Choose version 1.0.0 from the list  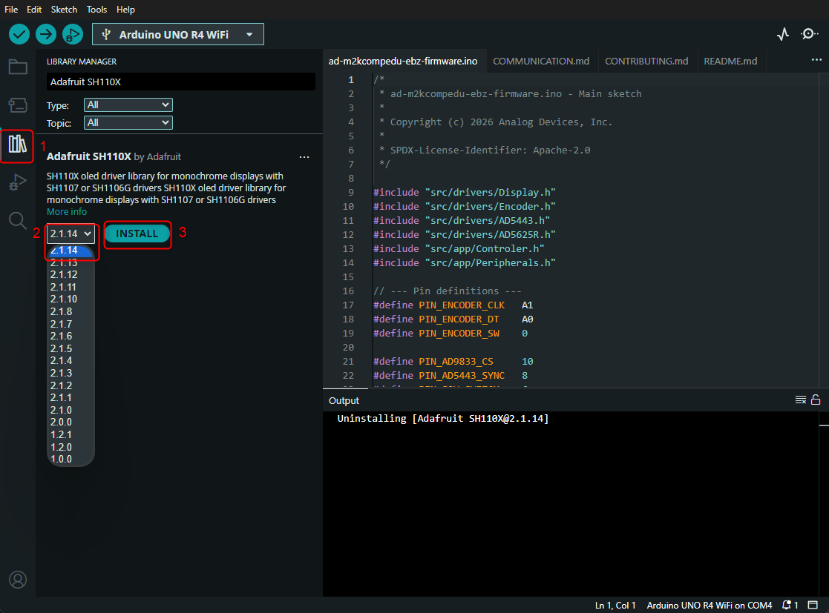point(62,460)
